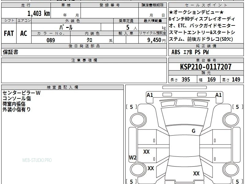Viewport: 245px width, 184px height.
Task: Select chassis number KSP210-0117207
Action: pyautogui.click(x=206, y=67)
